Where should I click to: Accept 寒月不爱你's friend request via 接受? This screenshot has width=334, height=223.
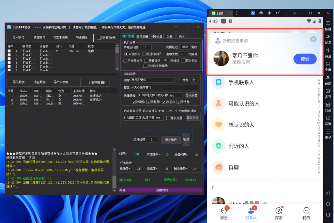click(x=305, y=59)
